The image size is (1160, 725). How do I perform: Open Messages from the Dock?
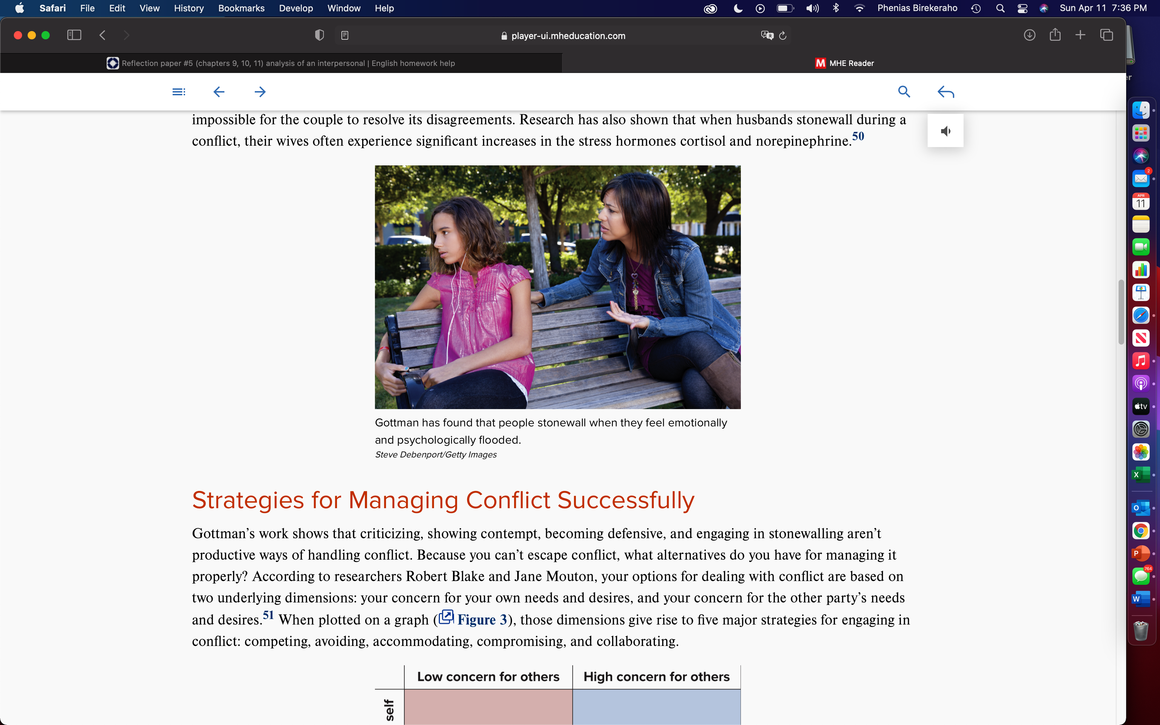click(x=1141, y=576)
